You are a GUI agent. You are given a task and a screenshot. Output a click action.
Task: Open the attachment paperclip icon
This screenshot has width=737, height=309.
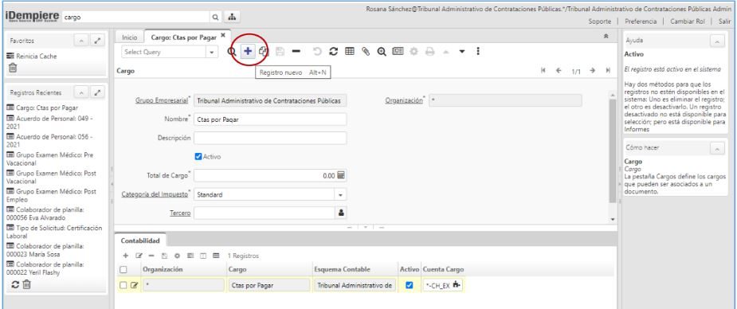point(365,52)
